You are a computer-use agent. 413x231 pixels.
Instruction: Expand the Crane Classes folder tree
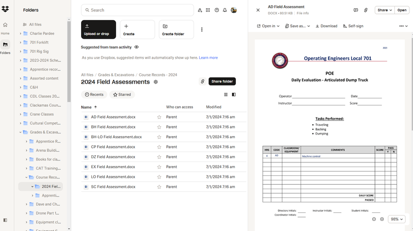tap(20, 114)
